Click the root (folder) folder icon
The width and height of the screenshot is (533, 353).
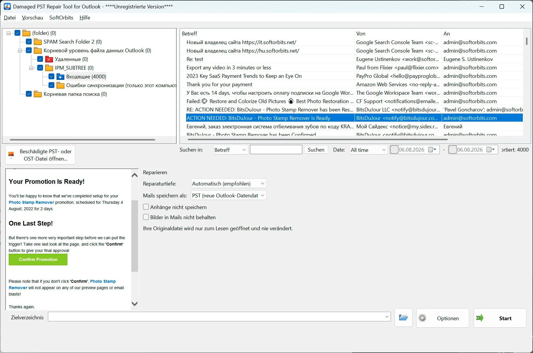[26, 33]
